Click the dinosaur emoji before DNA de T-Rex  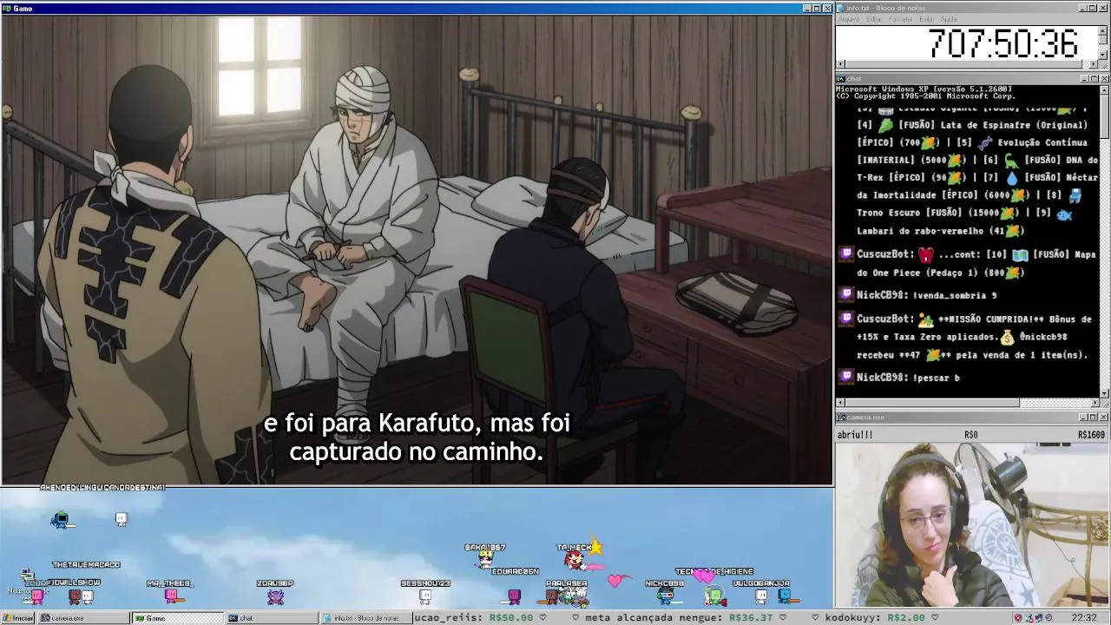pos(1012,161)
